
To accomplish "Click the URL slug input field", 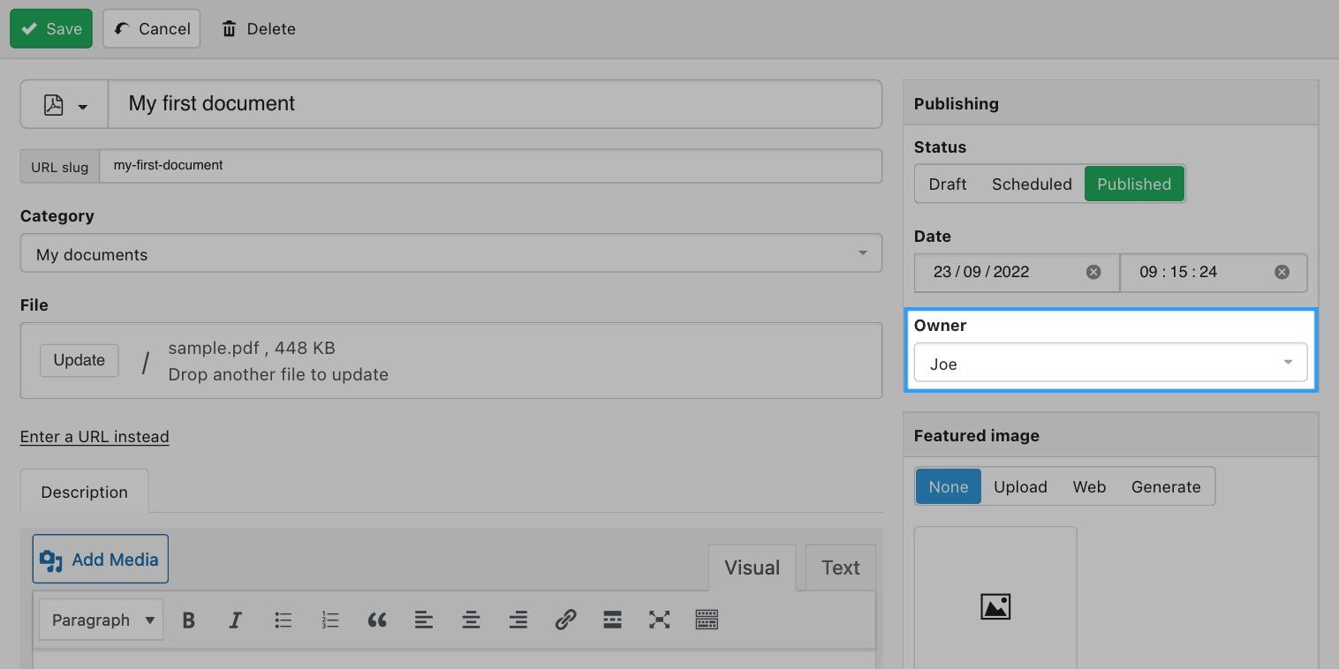I will pos(490,166).
